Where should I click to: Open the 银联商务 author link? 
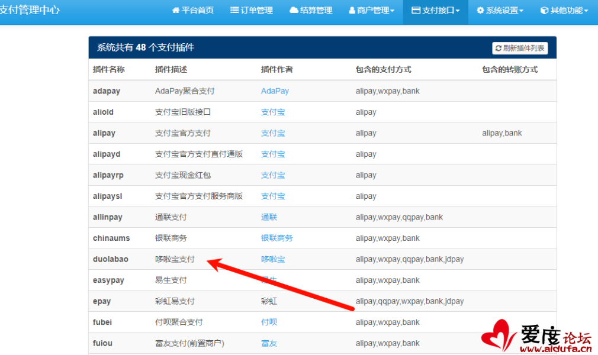277,238
